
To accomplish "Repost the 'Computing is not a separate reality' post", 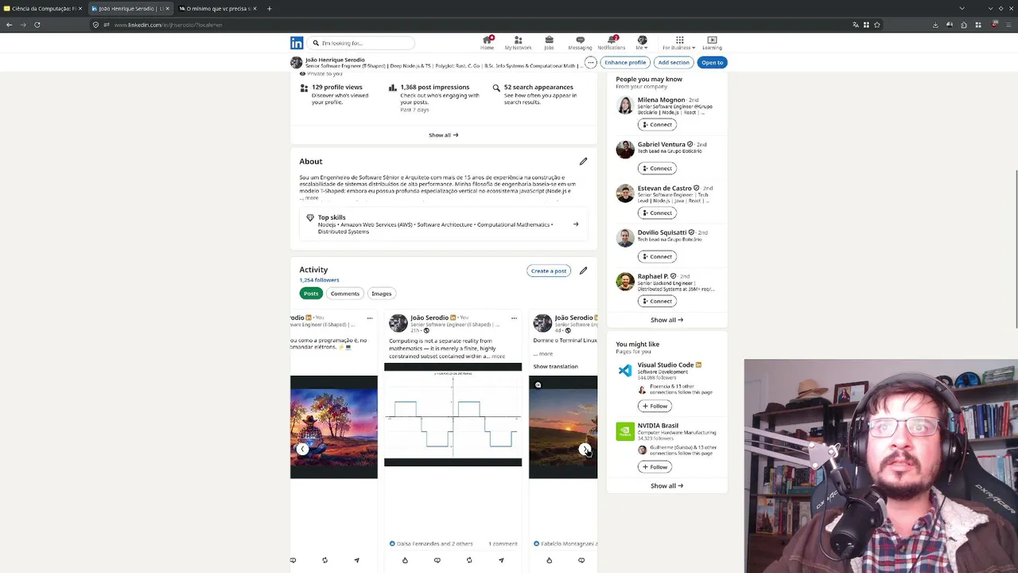I will (x=469, y=560).
